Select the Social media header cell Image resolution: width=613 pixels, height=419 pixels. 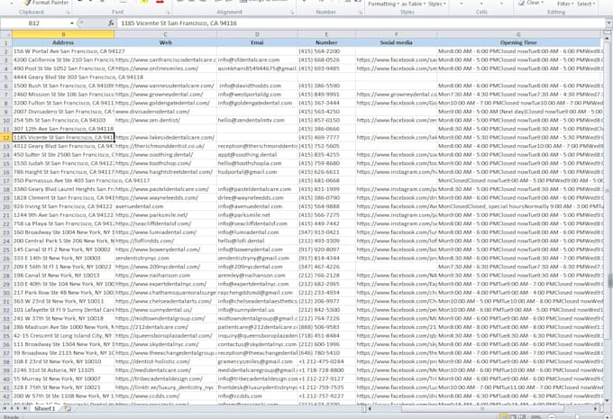pos(396,42)
